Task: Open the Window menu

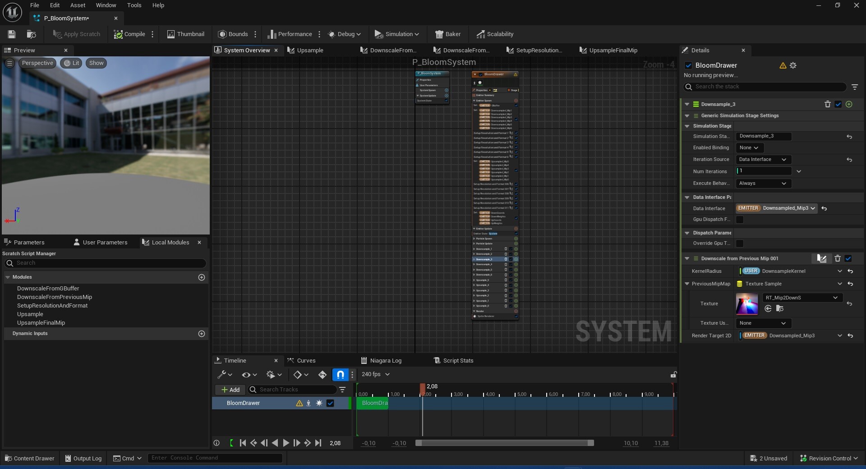Action: [106, 5]
